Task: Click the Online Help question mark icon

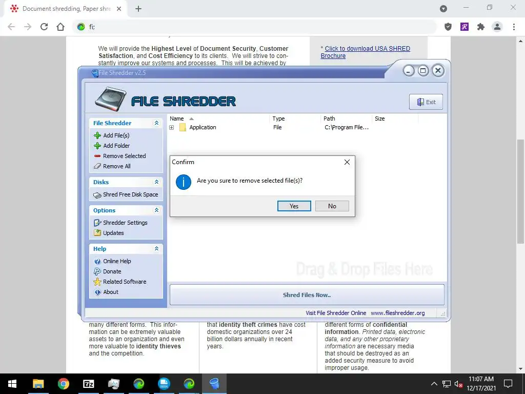Action: point(97,261)
